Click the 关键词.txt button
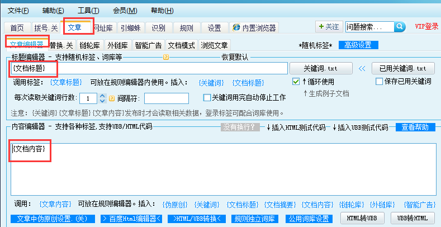Image resolution: width=441 pixels, height=227 pixels. pos(320,68)
